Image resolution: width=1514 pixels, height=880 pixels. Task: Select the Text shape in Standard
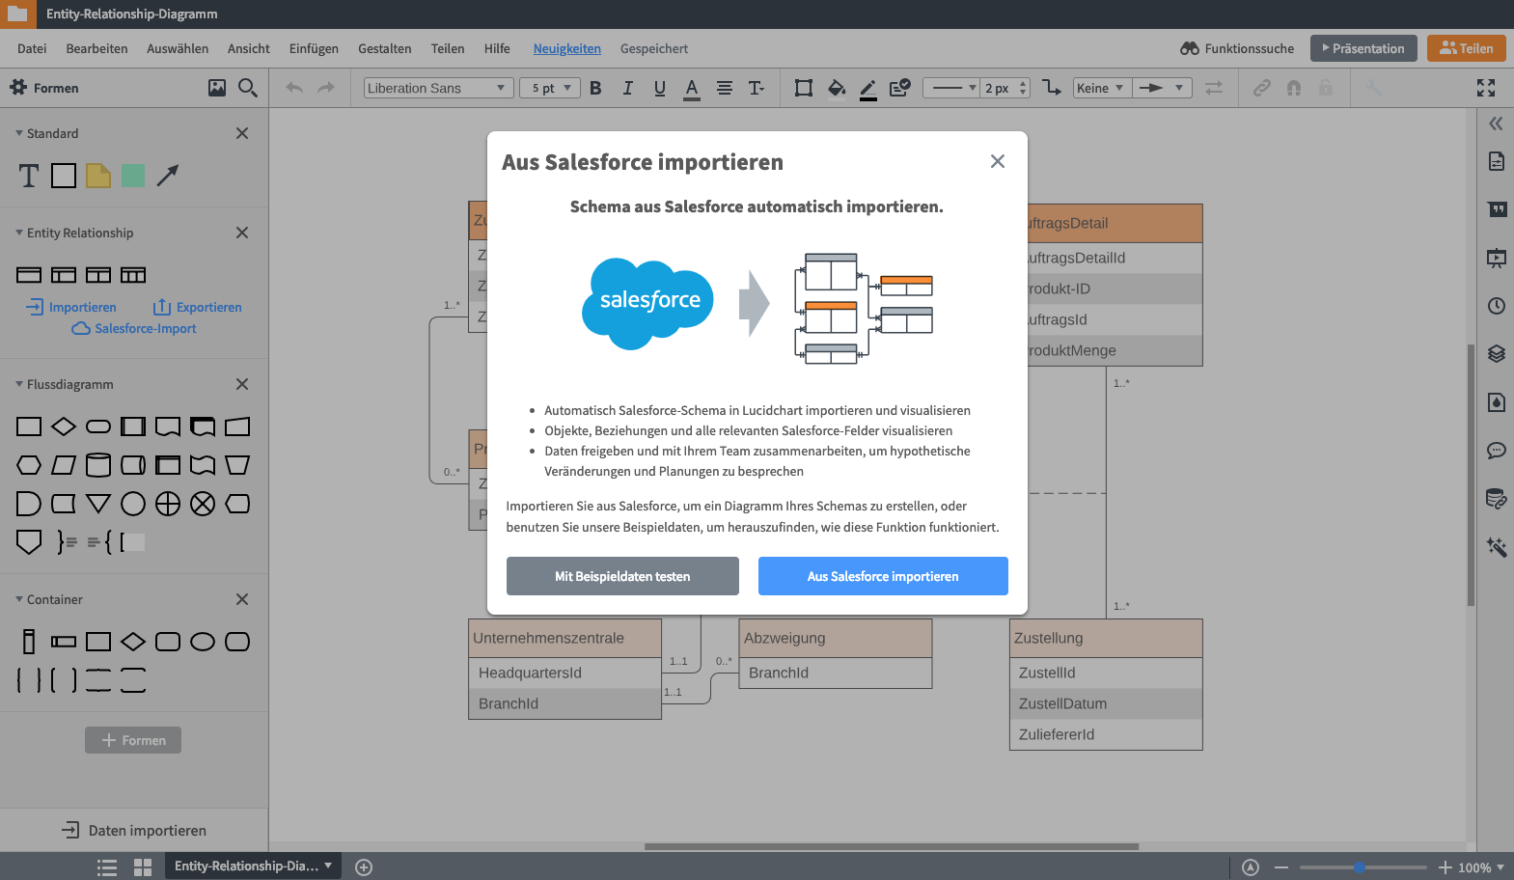[29, 176]
